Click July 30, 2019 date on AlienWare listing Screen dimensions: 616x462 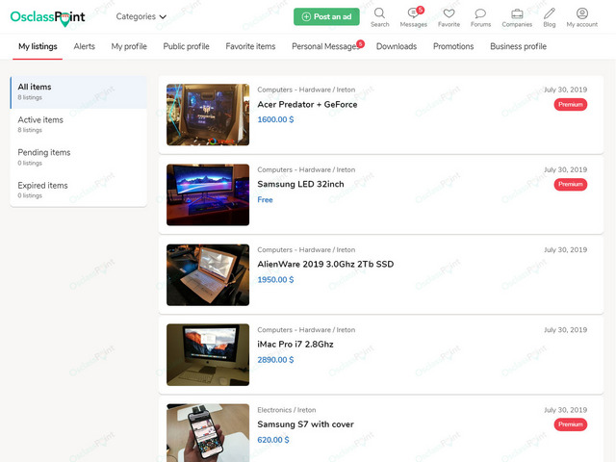(565, 249)
